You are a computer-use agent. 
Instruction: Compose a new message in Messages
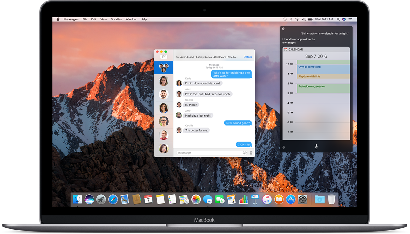coord(164,57)
